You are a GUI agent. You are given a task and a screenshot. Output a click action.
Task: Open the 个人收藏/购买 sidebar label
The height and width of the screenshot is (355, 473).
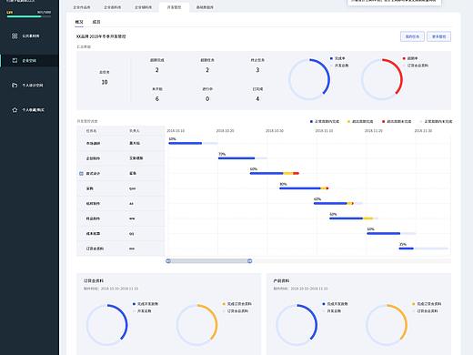(33, 110)
